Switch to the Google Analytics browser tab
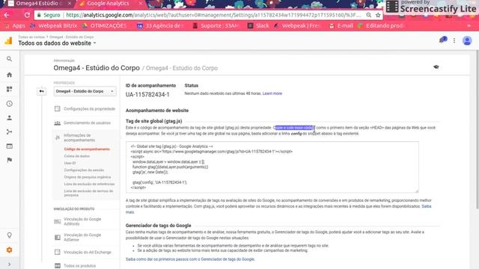The height and width of the screenshot is (269, 479). tap(108, 3)
